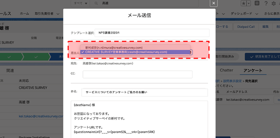This screenshot has width=280, height=138.
Task: Click the 宛先 address kei.takao text
Action: (108, 63)
